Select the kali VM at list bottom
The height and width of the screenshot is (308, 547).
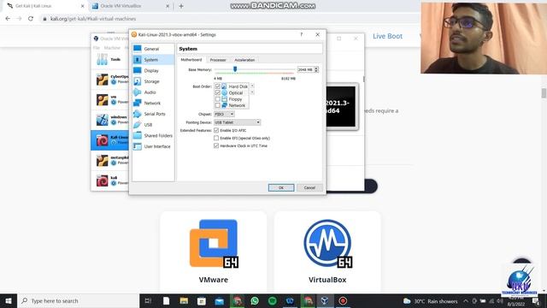(110, 181)
